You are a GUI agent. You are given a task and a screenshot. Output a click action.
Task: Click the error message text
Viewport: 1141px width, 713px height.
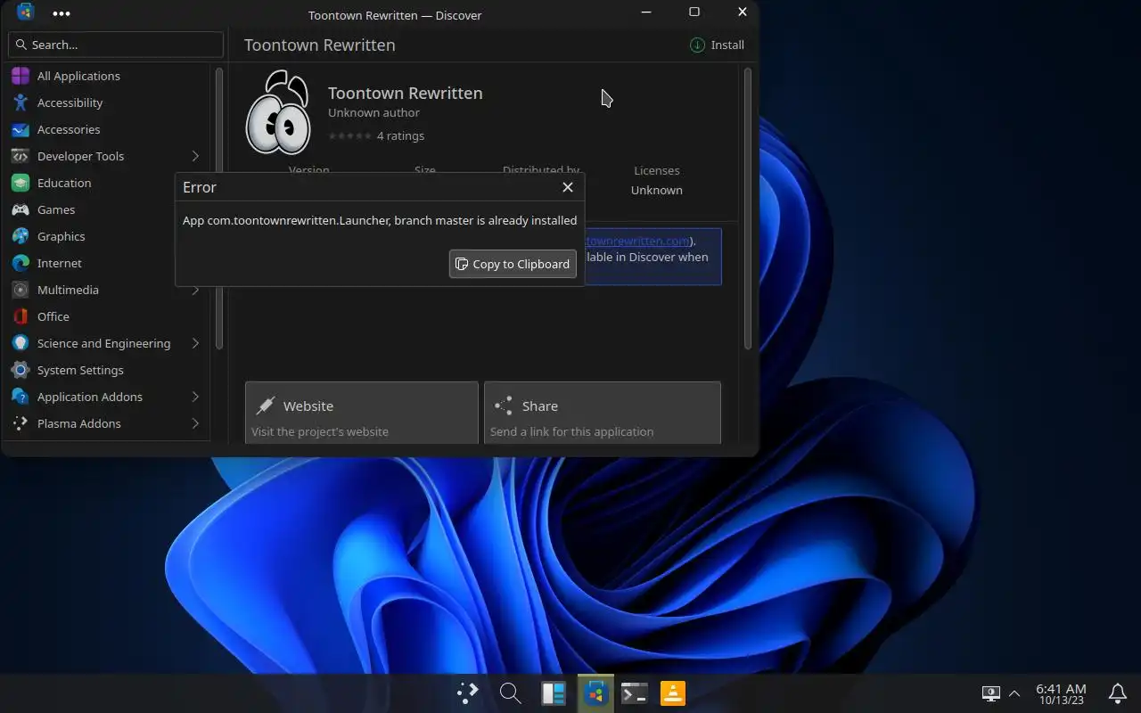[x=380, y=220]
